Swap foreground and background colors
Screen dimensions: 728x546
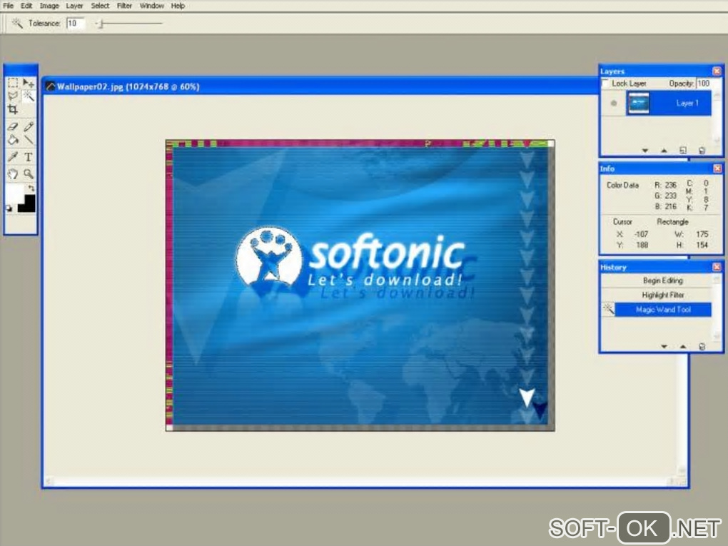coord(31,188)
